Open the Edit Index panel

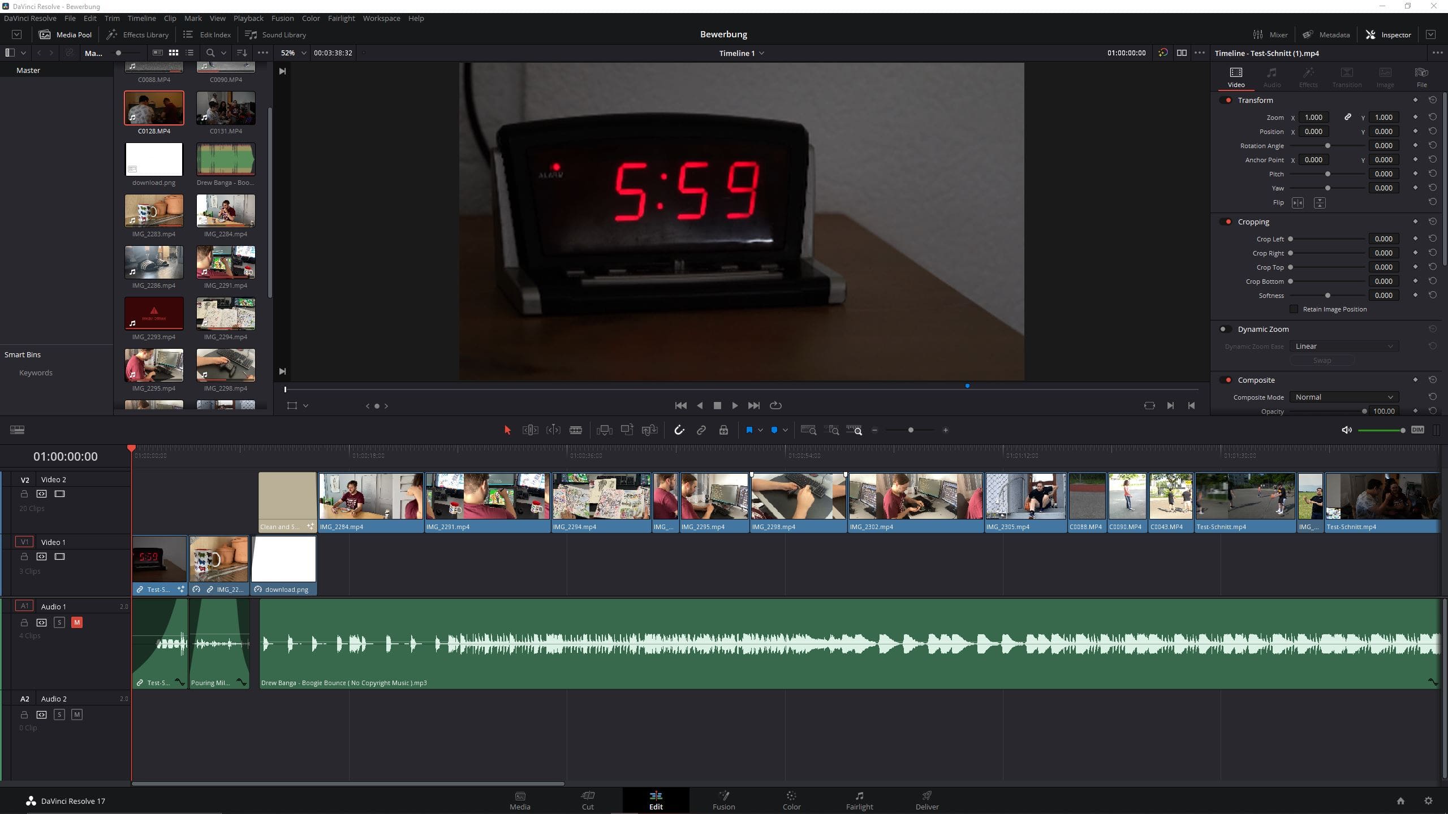coord(206,34)
